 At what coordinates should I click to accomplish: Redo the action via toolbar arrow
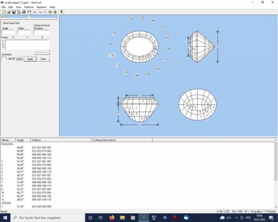40,12
